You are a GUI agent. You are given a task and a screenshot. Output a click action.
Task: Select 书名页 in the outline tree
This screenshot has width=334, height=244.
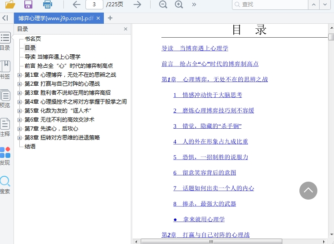click(32, 39)
